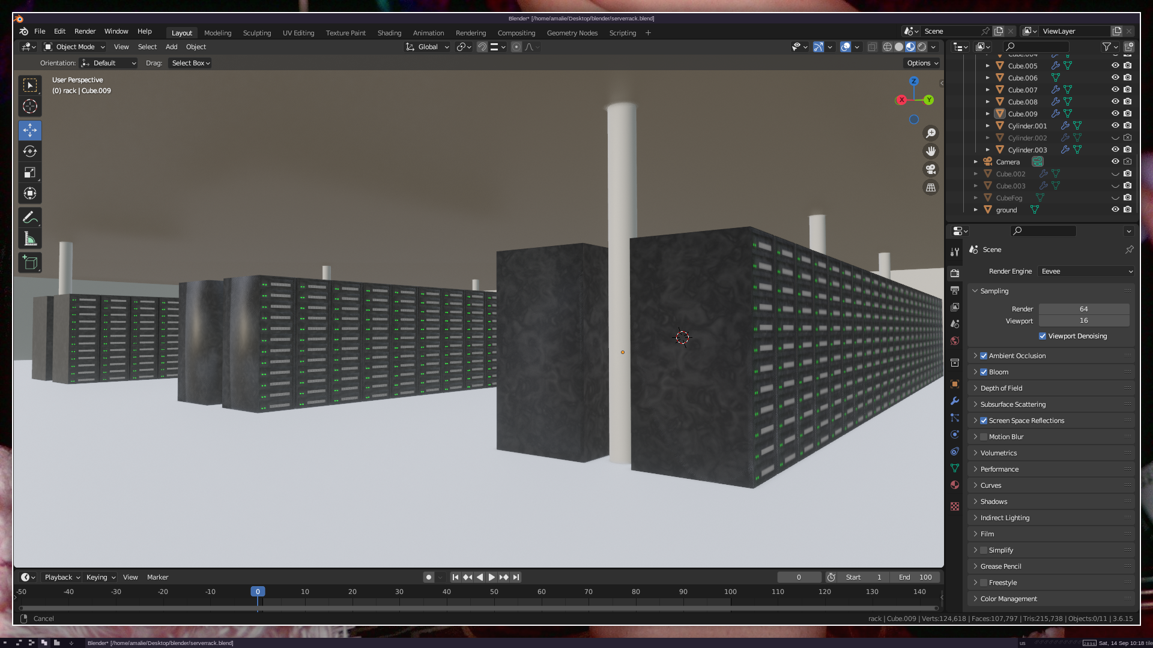The image size is (1153, 648).
Task: Switch to perspective/orthographic grid icon
Action: pos(931,188)
